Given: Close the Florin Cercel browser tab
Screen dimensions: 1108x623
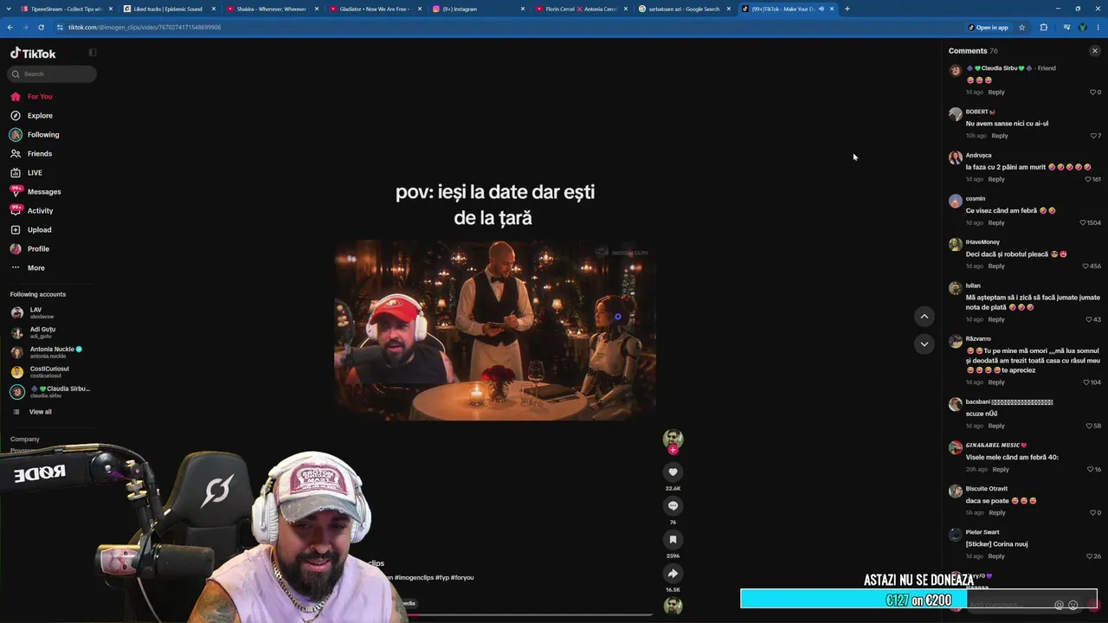Looking at the screenshot, I should 626,9.
